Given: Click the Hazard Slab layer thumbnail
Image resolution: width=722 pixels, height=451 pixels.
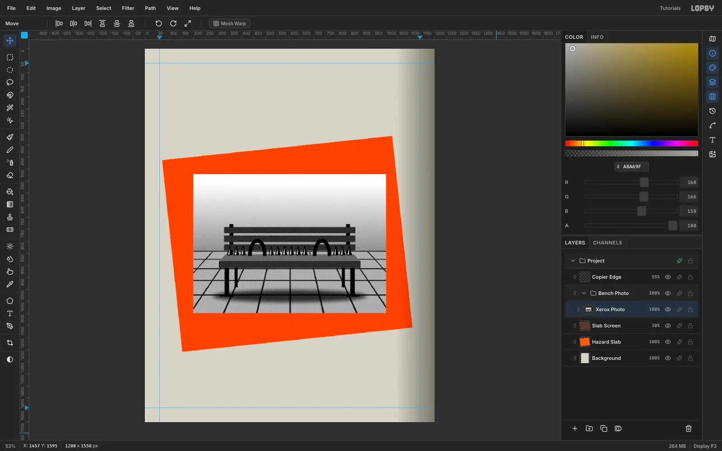Looking at the screenshot, I should 585,342.
